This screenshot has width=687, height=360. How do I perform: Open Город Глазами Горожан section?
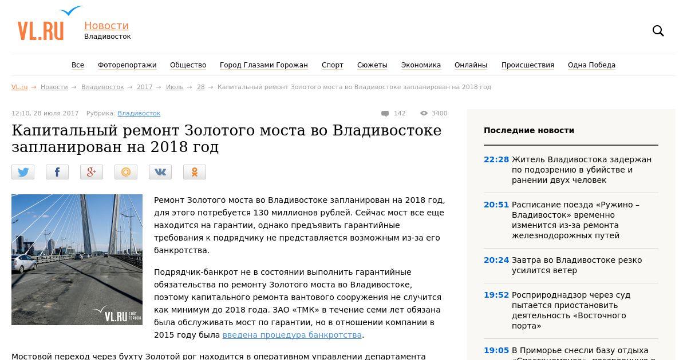click(264, 65)
